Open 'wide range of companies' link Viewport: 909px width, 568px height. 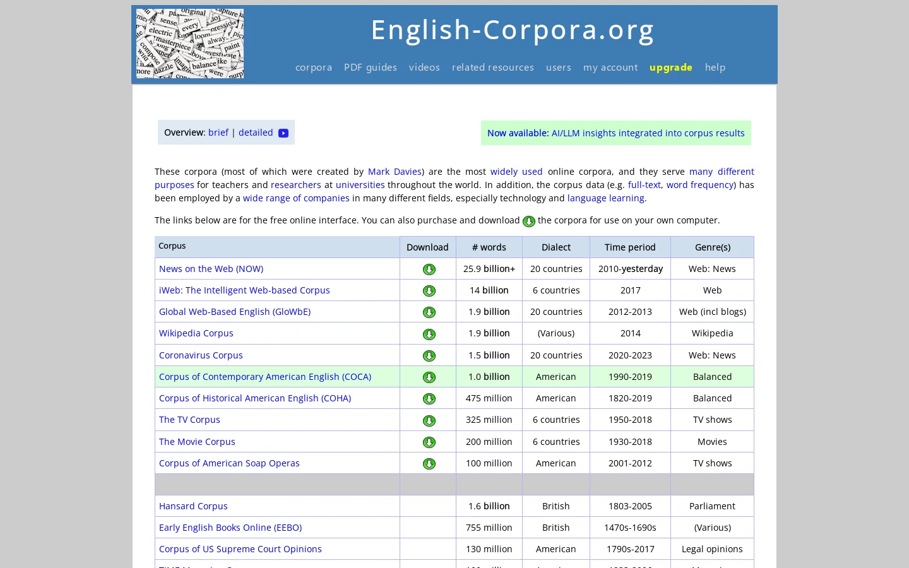coord(296,198)
